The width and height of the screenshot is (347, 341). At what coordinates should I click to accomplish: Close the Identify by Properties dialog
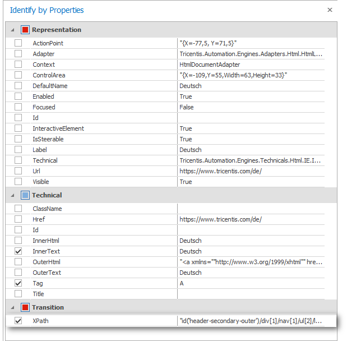(330, 10)
